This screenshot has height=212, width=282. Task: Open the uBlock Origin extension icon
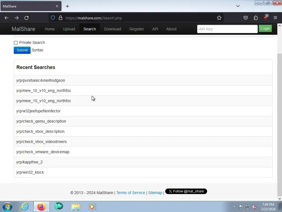266,17
